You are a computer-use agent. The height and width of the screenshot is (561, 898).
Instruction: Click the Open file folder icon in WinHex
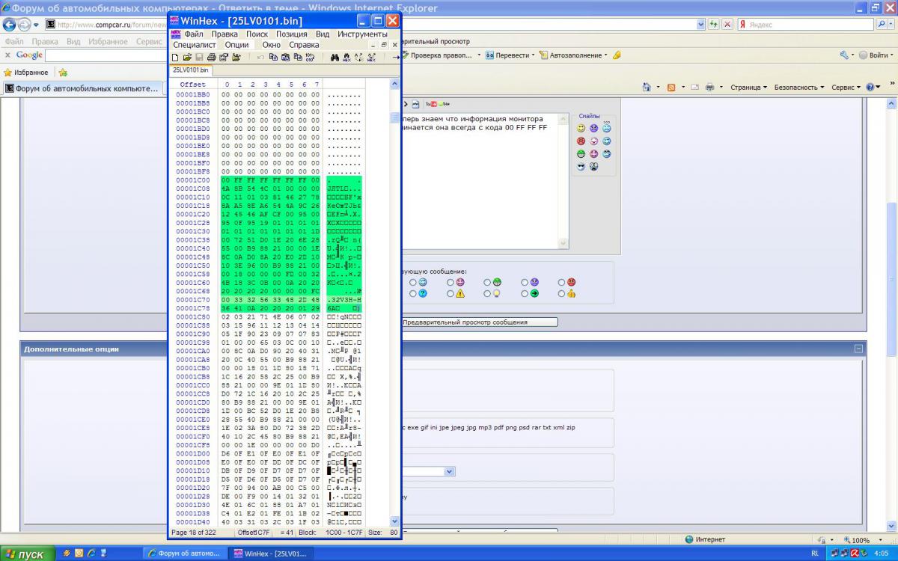(x=187, y=57)
